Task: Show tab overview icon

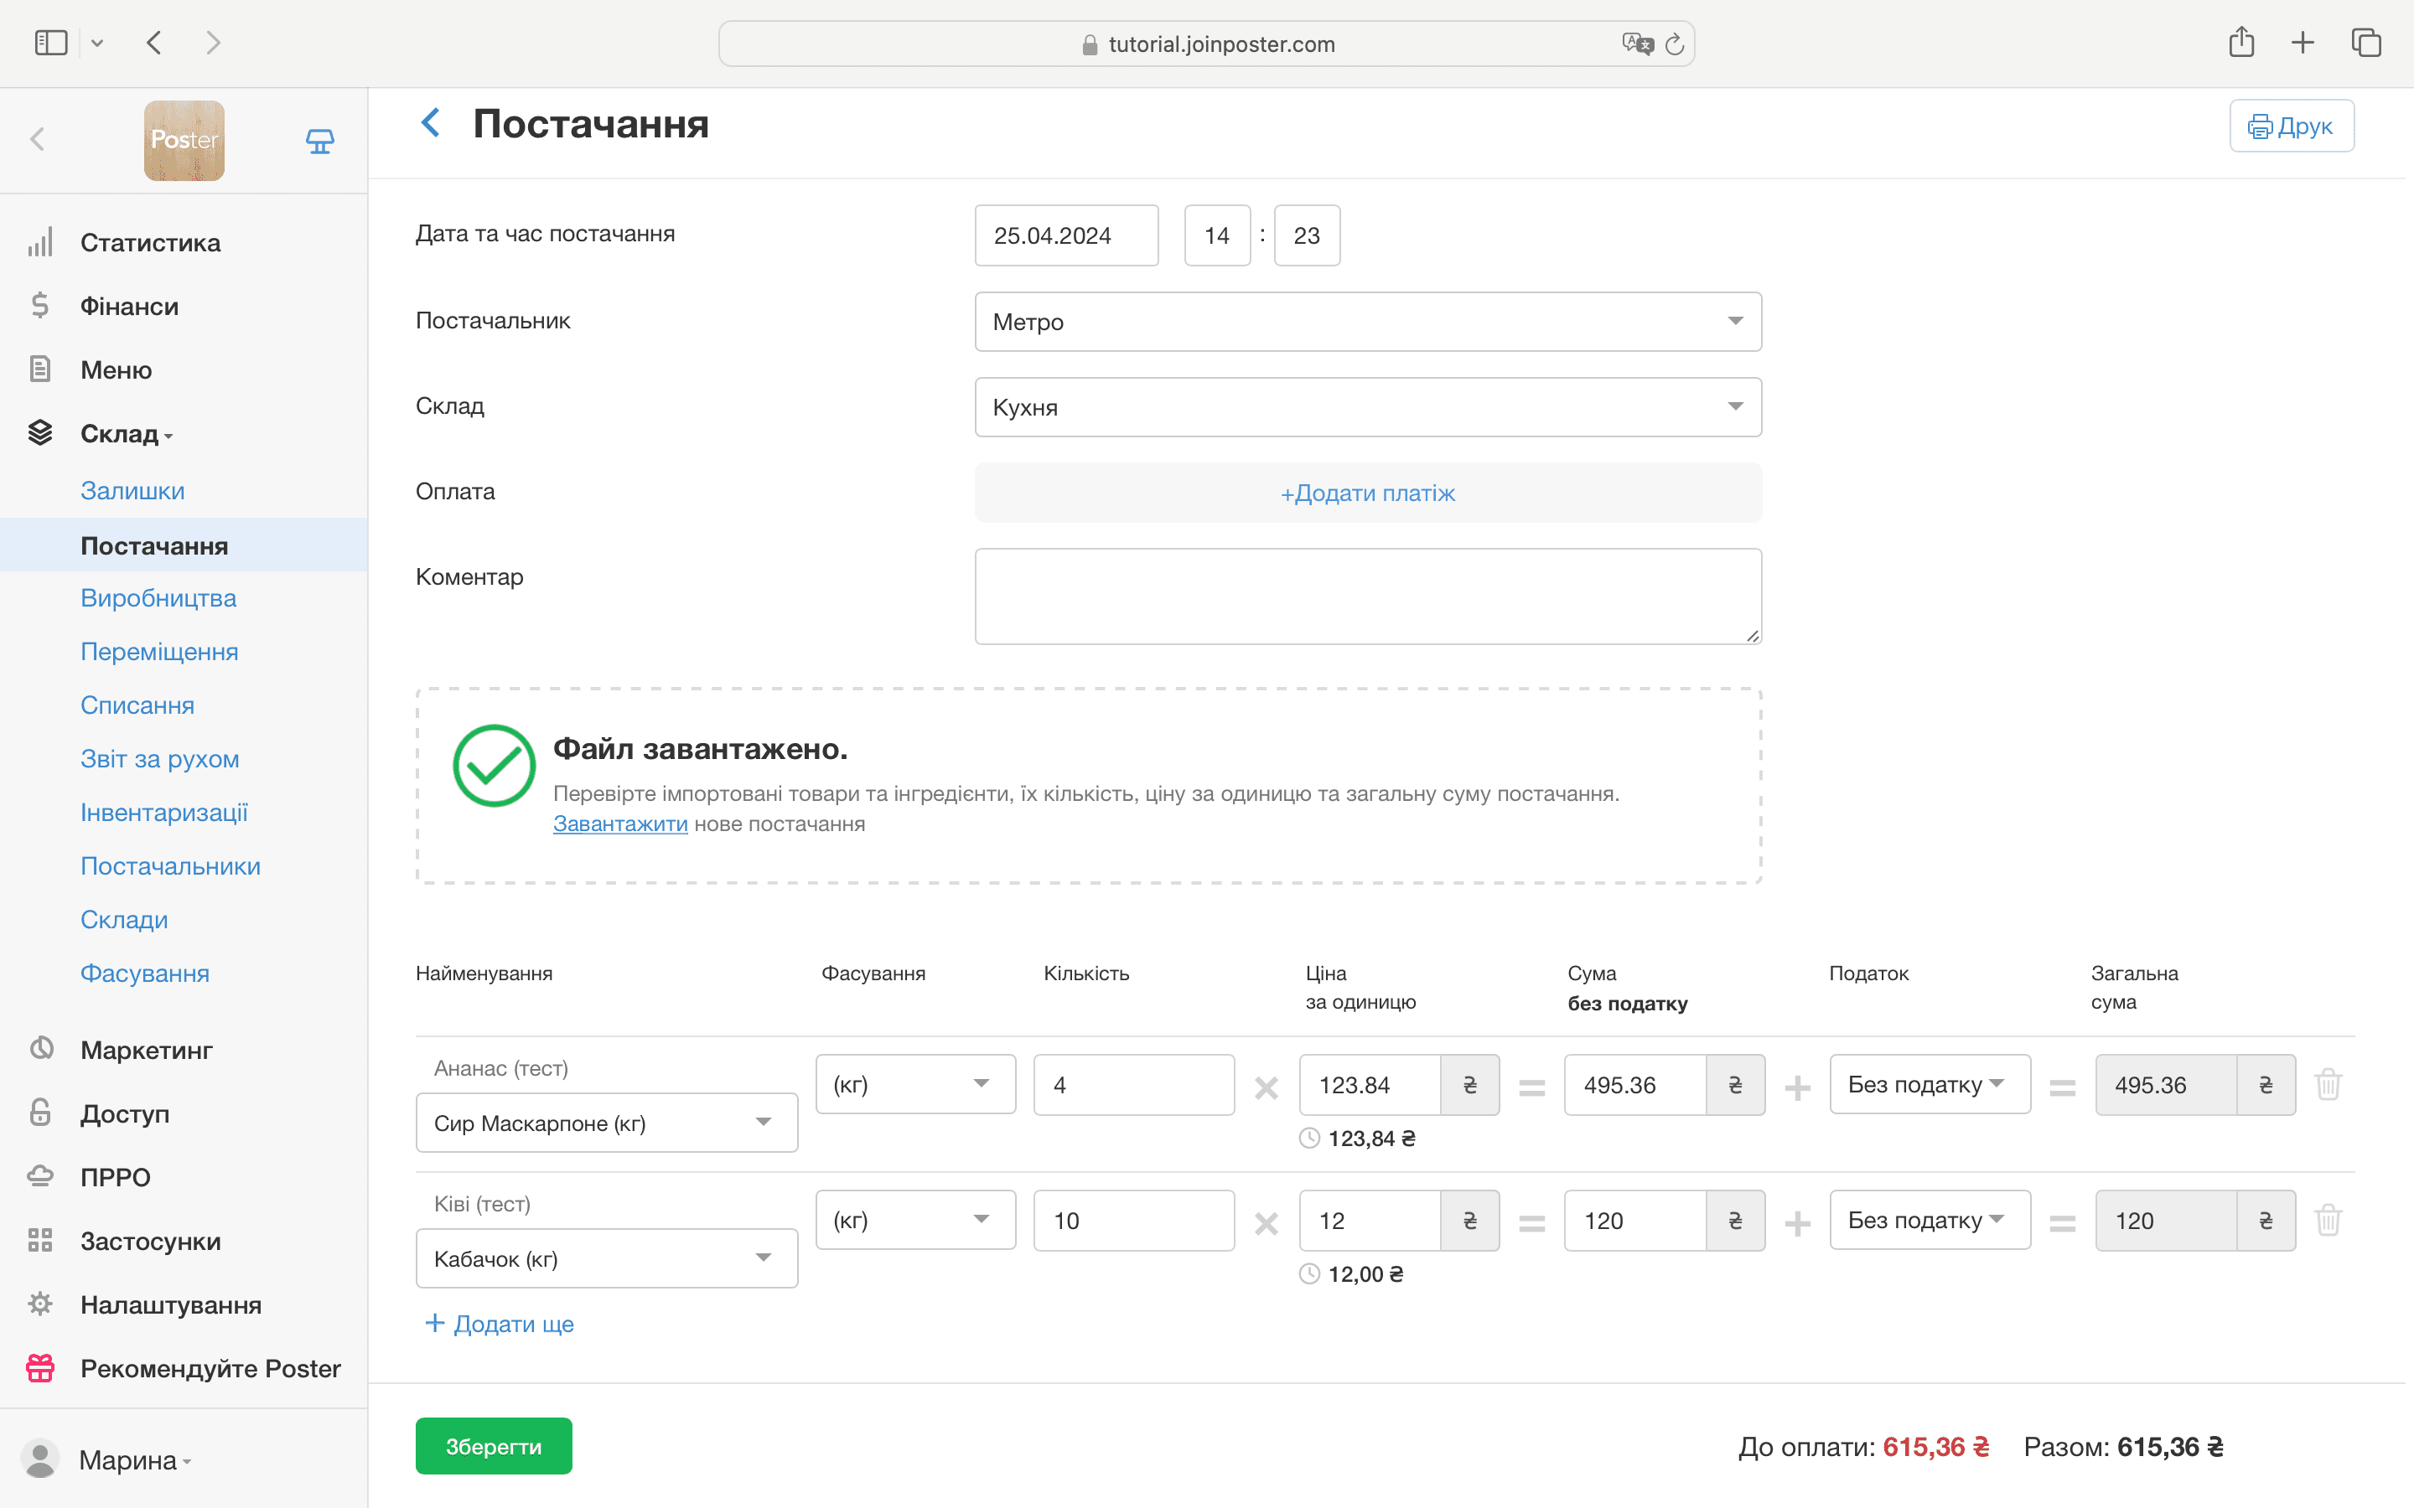Action: pyautogui.click(x=2366, y=43)
